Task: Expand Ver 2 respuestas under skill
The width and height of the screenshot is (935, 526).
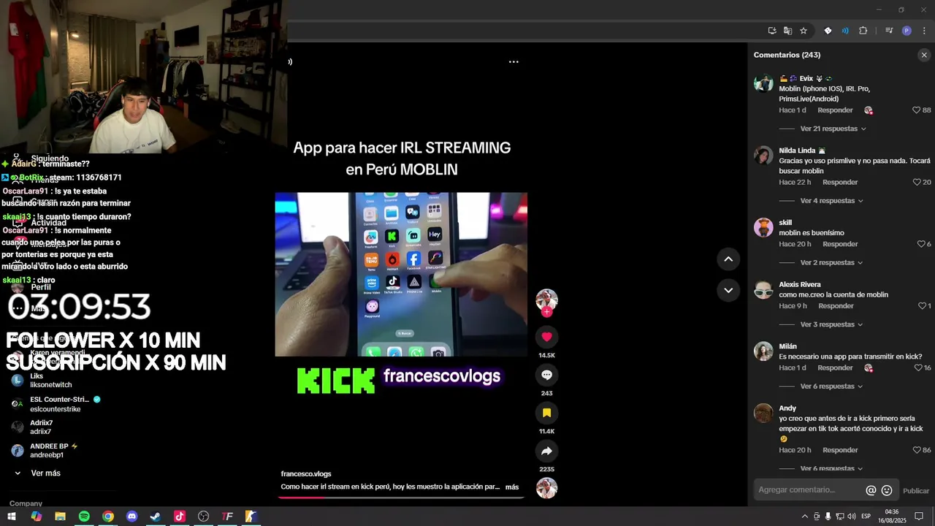Action: [x=831, y=262]
